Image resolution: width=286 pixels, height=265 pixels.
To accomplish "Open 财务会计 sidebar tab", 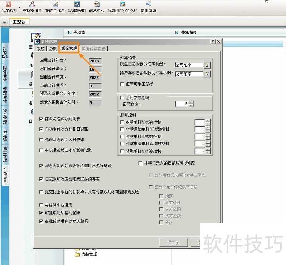I will [5, 74].
